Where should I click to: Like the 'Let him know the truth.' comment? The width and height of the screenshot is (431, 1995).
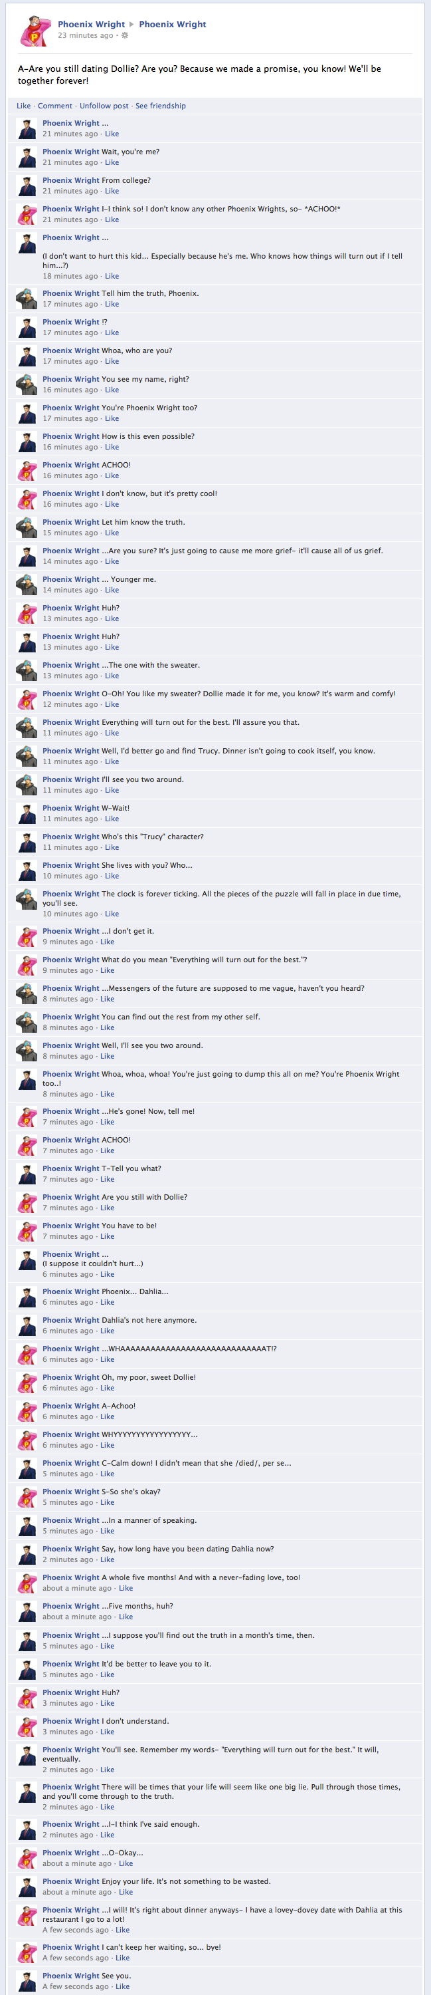click(112, 533)
